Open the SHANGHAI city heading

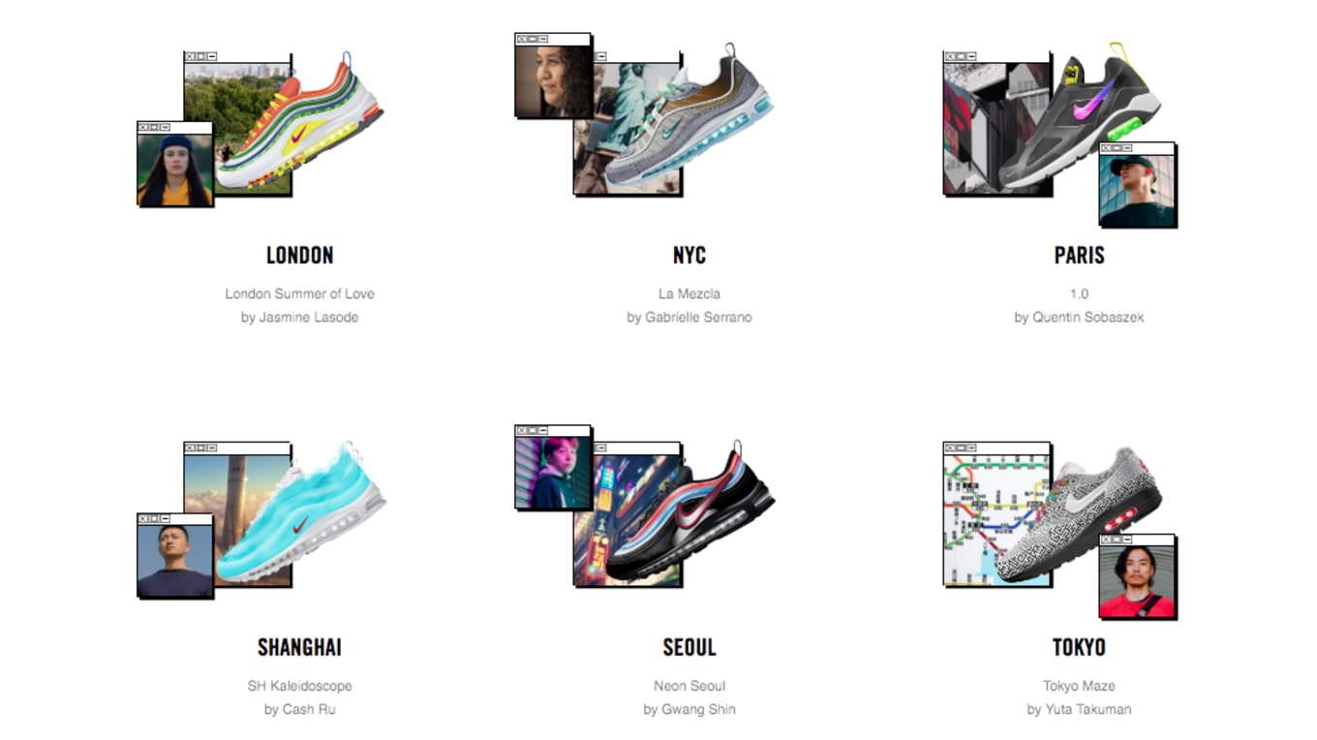(x=299, y=647)
